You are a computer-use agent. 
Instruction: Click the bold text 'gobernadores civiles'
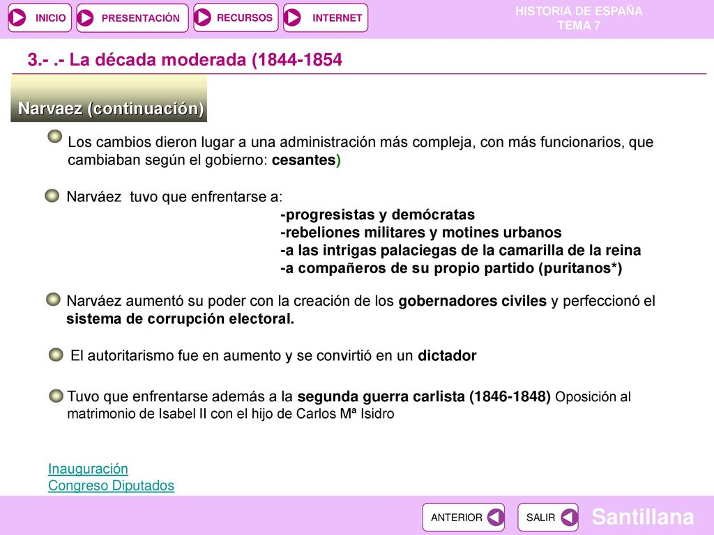pos(472,301)
